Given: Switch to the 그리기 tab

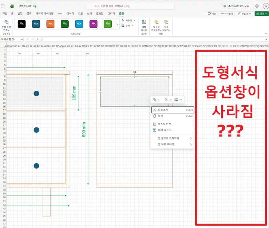Looking at the screenshot, I should [111, 13].
